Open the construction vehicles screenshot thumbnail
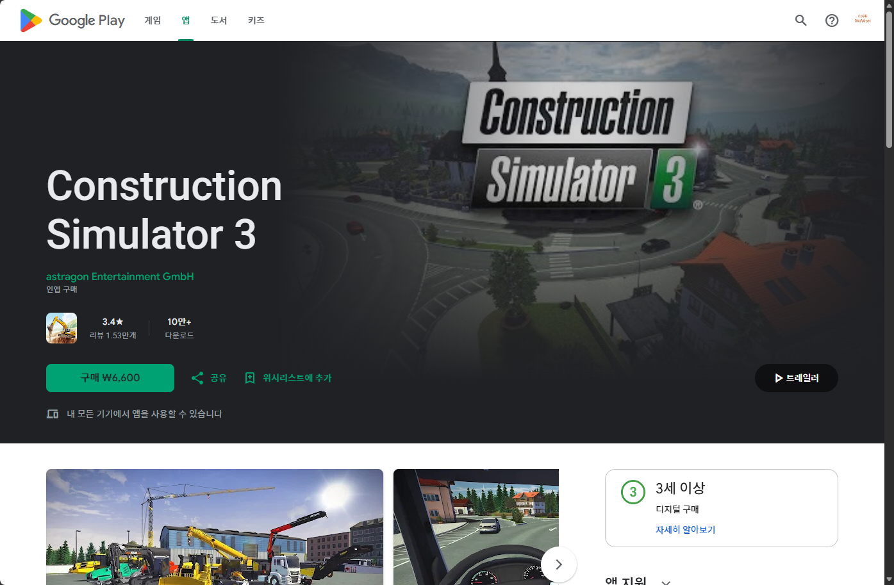Image resolution: width=894 pixels, height=585 pixels. coord(215,527)
